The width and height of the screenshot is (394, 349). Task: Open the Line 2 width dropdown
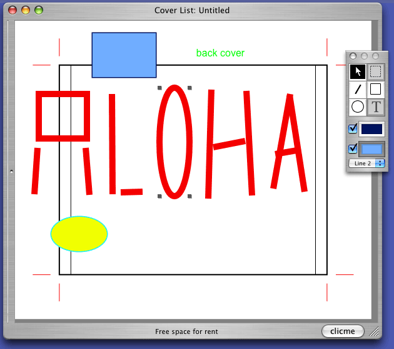tap(366, 163)
